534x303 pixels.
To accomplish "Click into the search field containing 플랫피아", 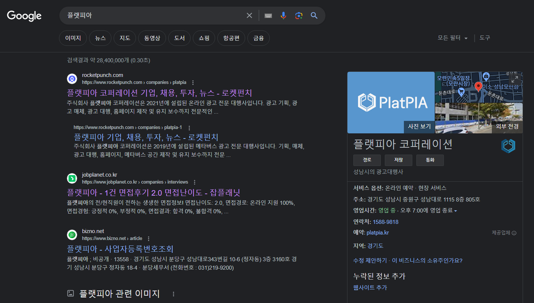I will [x=154, y=15].
